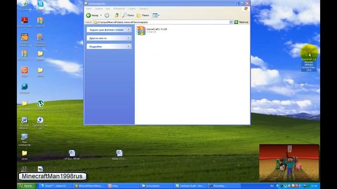337x189 pixels.
Task: Switch to the Recording taskbar window
Action: 224,186
